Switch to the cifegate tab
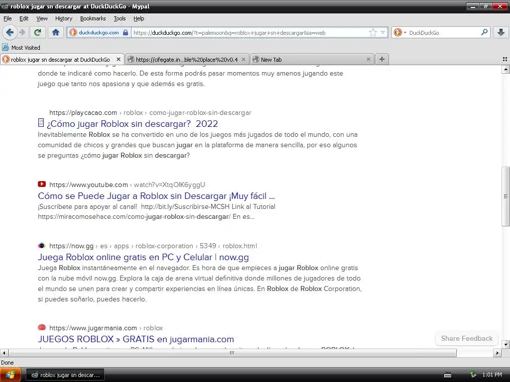Screen dimensions: 510x382 pyautogui.click(x=187, y=60)
